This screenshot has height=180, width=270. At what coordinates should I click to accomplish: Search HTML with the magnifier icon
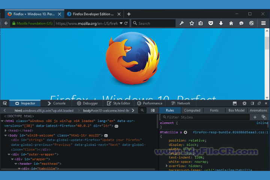[x=142, y=110]
